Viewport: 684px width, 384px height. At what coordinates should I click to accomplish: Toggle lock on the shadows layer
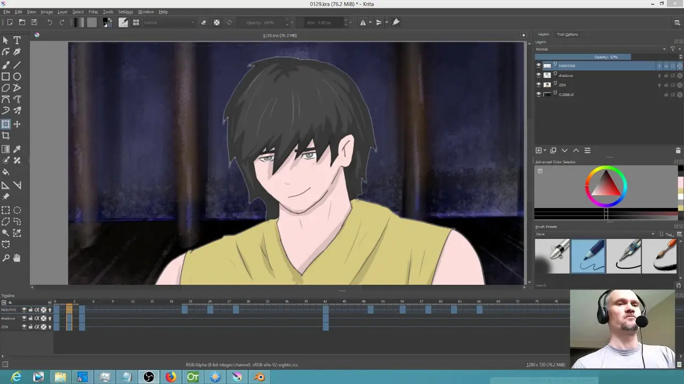pos(666,75)
